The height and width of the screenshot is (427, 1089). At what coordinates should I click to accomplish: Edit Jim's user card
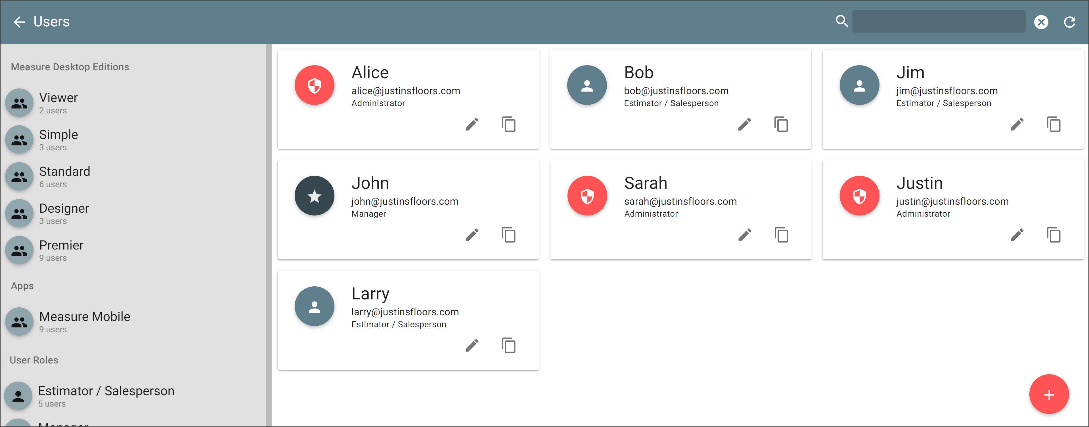(x=1017, y=124)
